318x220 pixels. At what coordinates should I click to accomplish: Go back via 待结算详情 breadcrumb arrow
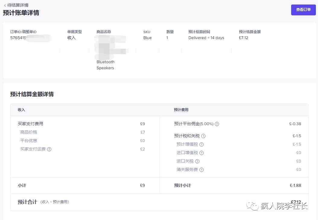pyautogui.click(x=5, y=5)
